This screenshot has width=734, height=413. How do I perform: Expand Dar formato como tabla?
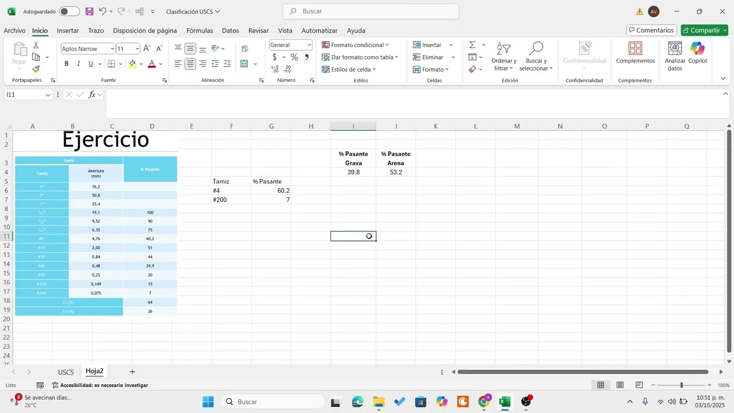point(360,57)
